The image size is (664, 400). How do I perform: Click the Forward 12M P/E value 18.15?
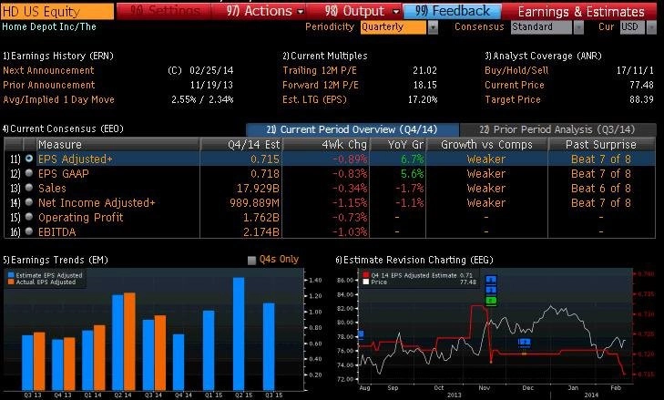click(424, 85)
